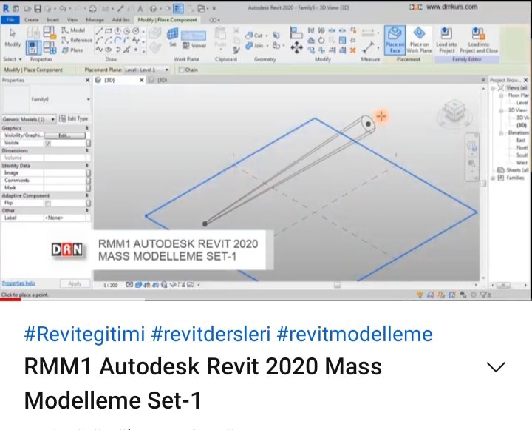Click the ViewCube in the 3D view

(x=454, y=110)
